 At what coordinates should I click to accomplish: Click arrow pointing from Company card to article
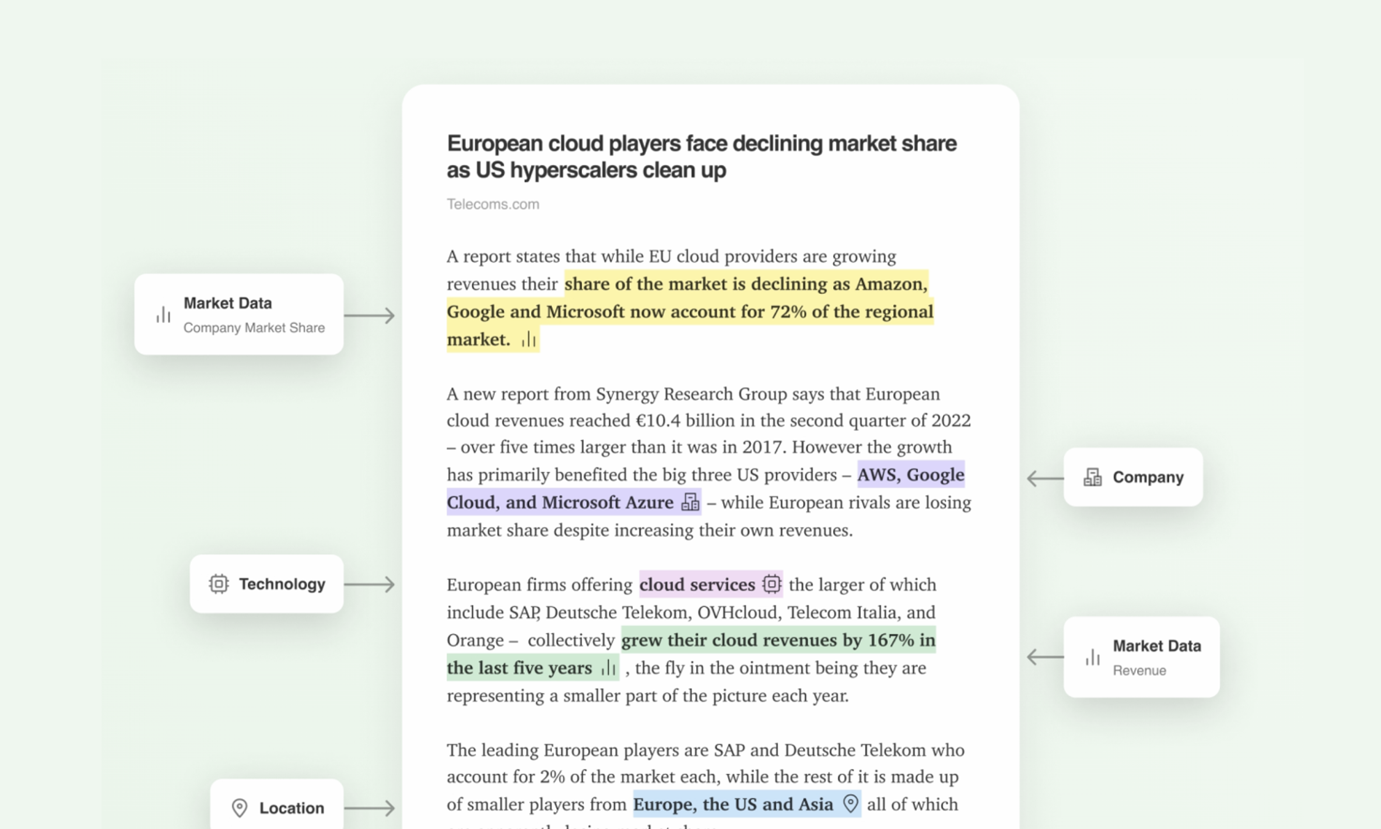(1045, 478)
